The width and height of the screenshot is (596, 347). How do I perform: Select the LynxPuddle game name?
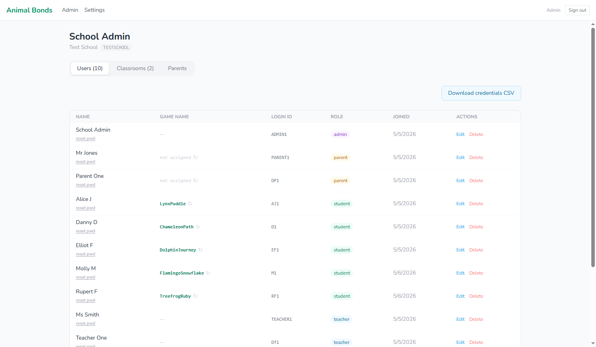click(x=173, y=204)
